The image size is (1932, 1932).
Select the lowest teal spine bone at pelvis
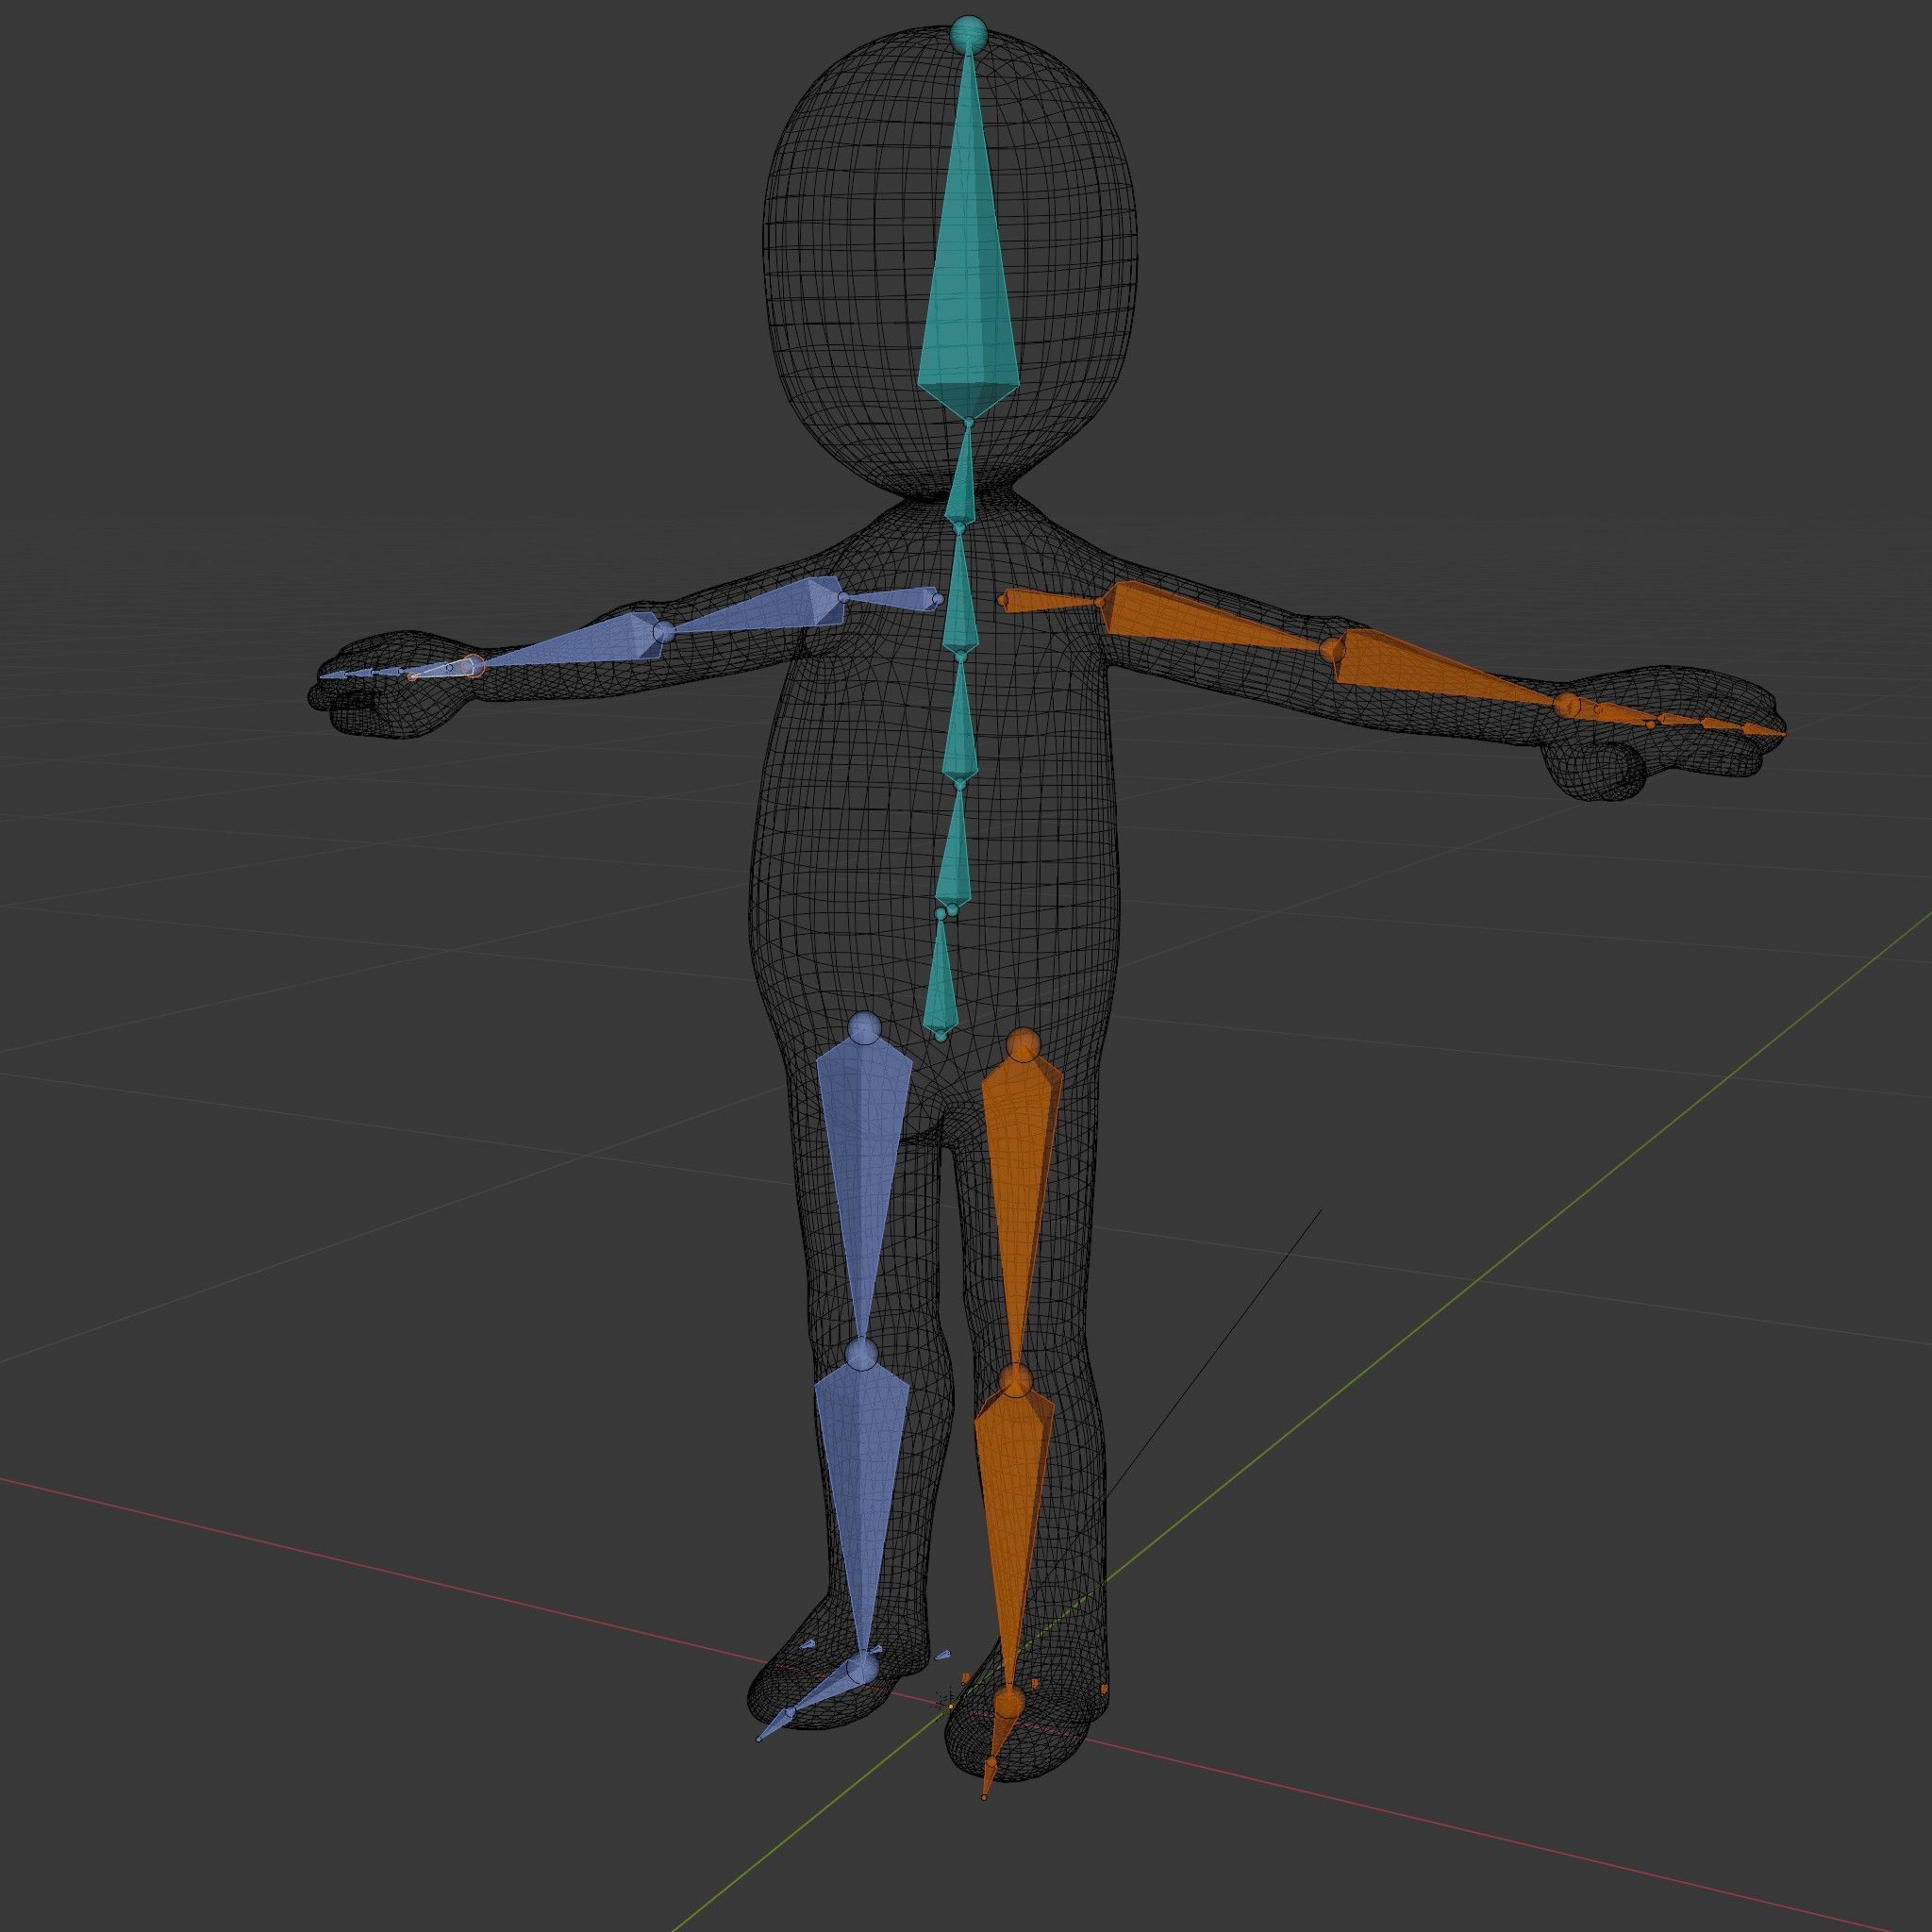pos(941,975)
